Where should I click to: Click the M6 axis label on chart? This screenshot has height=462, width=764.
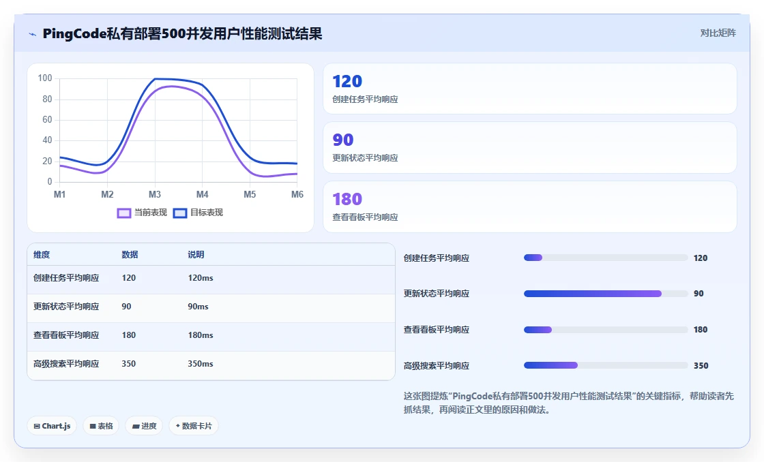point(297,195)
